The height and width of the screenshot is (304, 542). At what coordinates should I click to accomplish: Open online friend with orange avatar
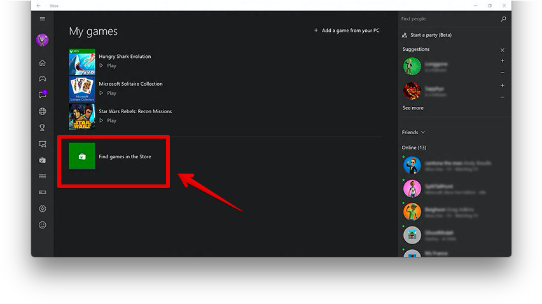click(x=412, y=212)
